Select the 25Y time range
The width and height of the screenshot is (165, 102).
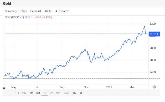(66, 93)
